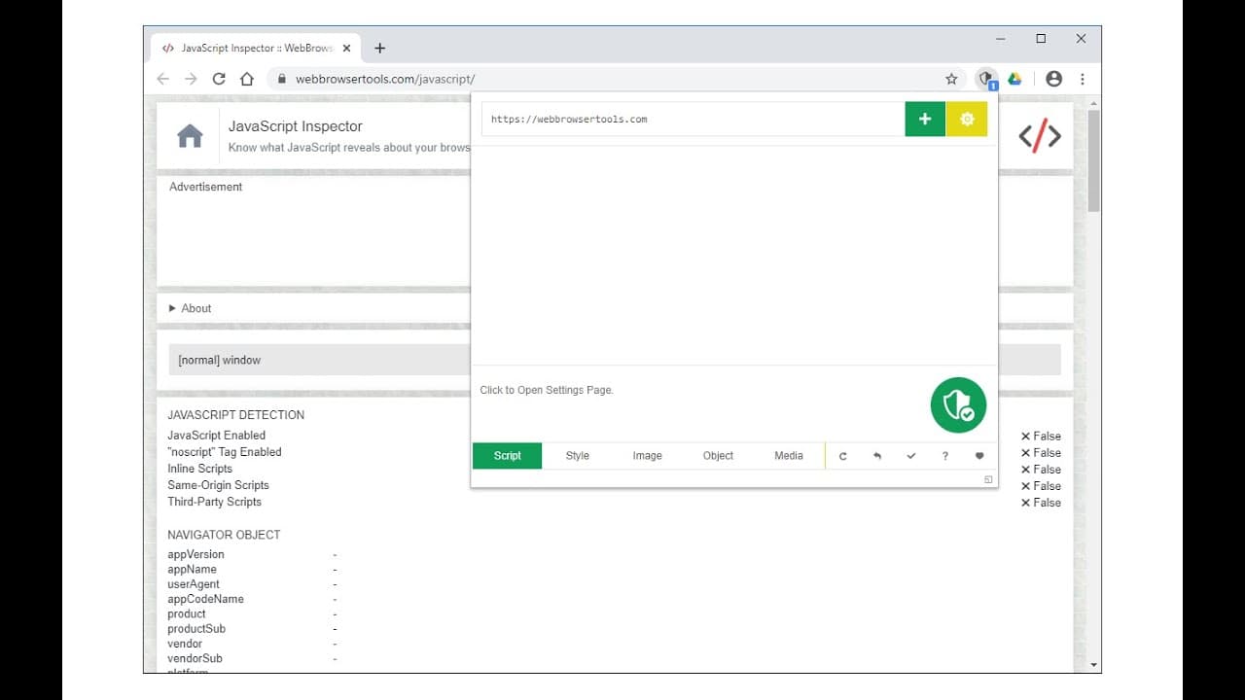View site security info via the lock icon
This screenshot has width=1245, height=700.
[x=282, y=79]
